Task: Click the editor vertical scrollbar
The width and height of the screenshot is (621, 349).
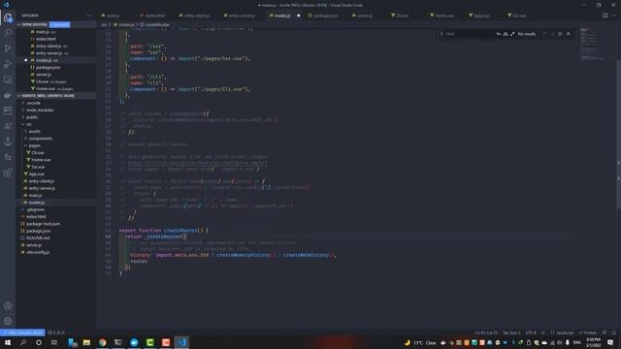Action: tap(618, 134)
